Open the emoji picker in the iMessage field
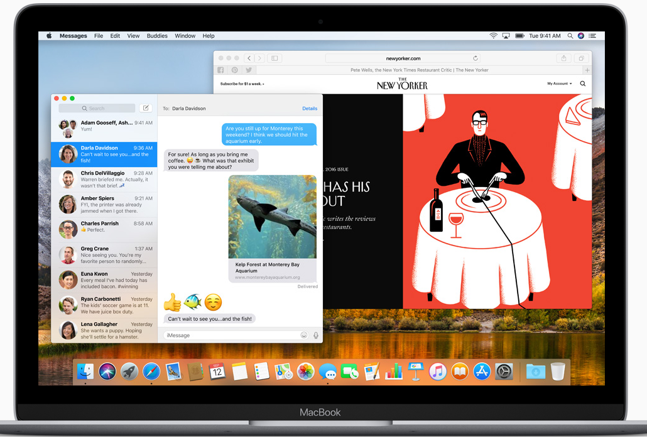647x437 pixels. [x=304, y=335]
